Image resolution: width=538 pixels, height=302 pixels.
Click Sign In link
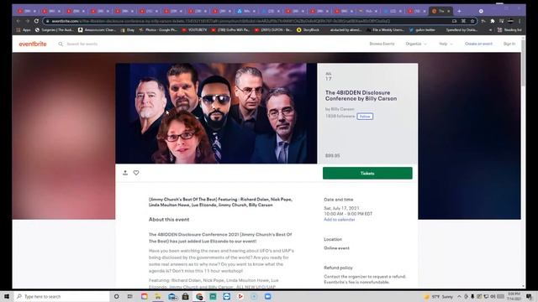(509, 44)
